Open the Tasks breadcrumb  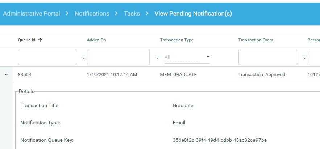(x=132, y=13)
